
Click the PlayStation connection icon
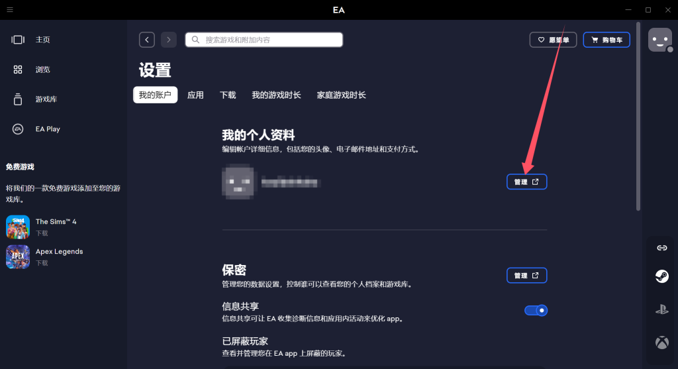point(662,309)
